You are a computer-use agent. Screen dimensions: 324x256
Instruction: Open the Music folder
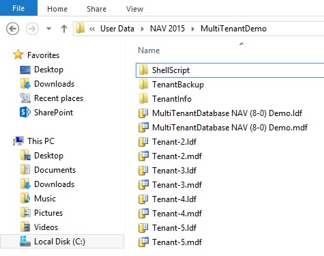click(x=45, y=199)
